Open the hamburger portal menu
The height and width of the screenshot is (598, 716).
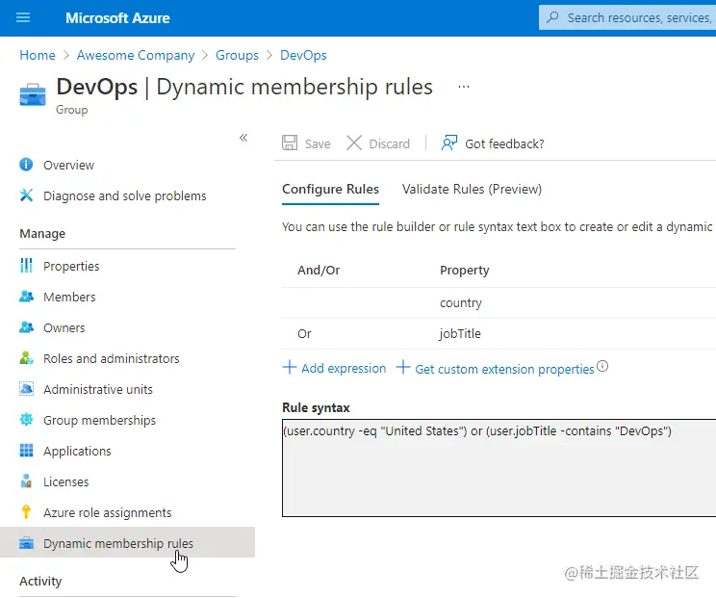tap(23, 18)
